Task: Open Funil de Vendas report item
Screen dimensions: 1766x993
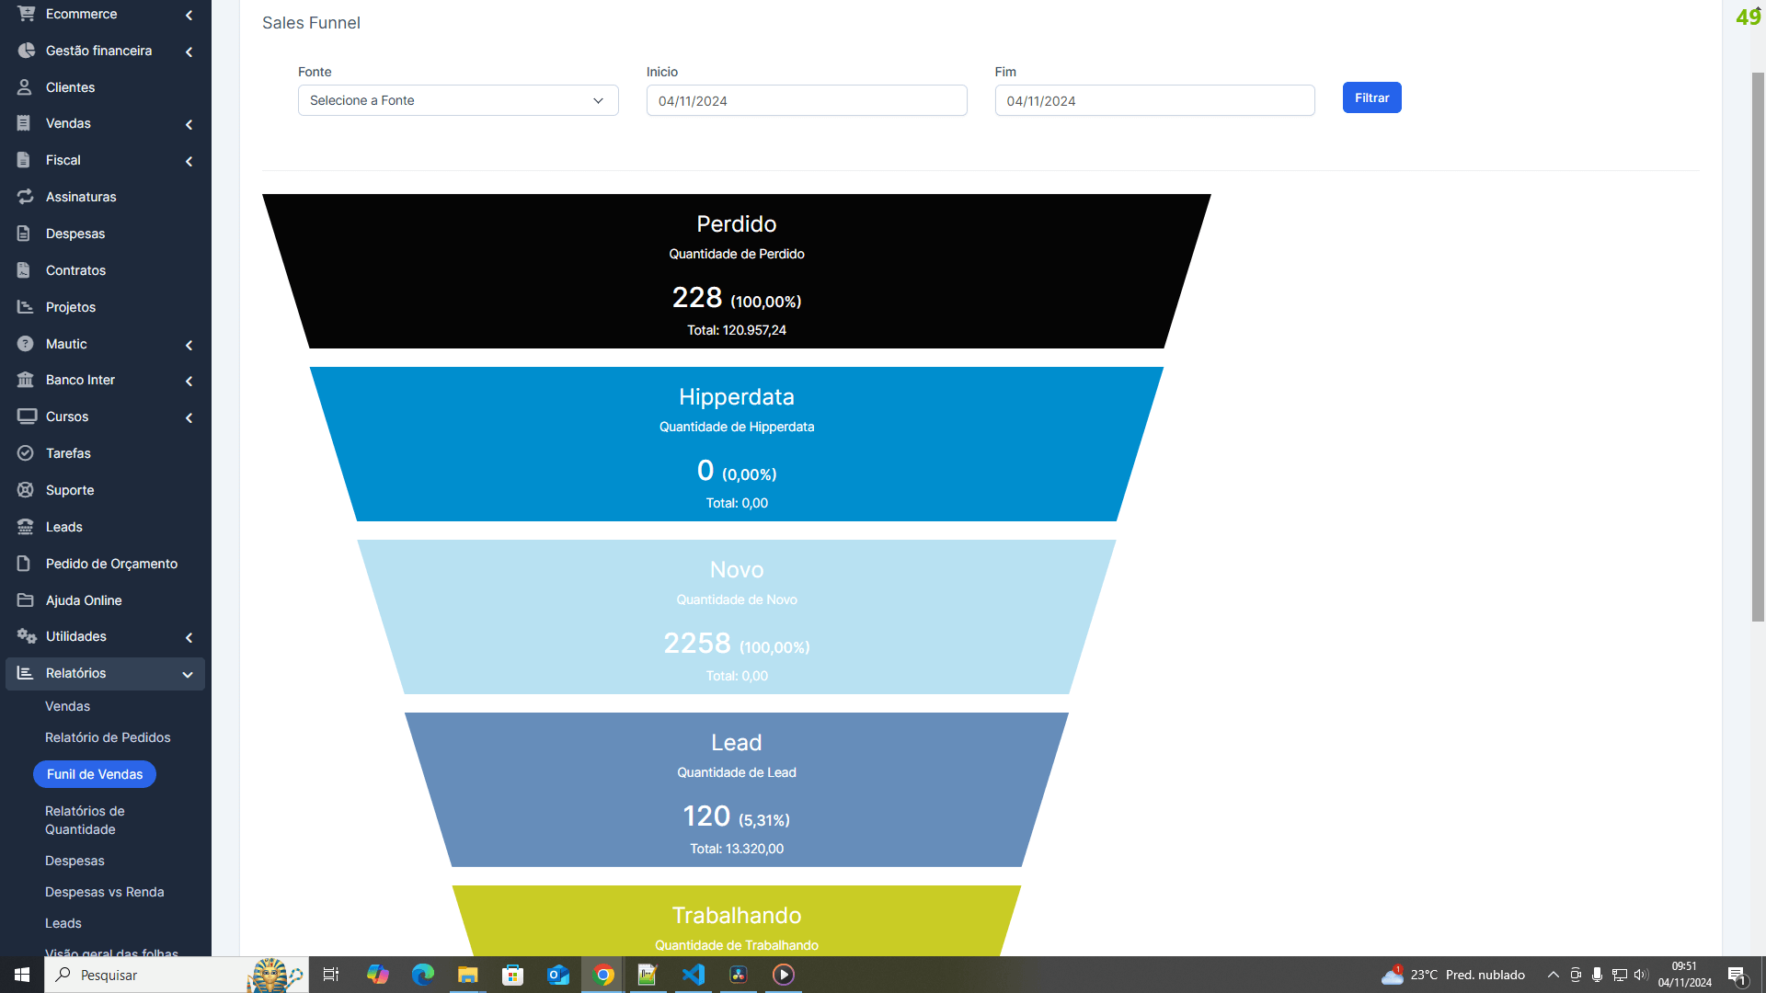Action: pos(95,774)
